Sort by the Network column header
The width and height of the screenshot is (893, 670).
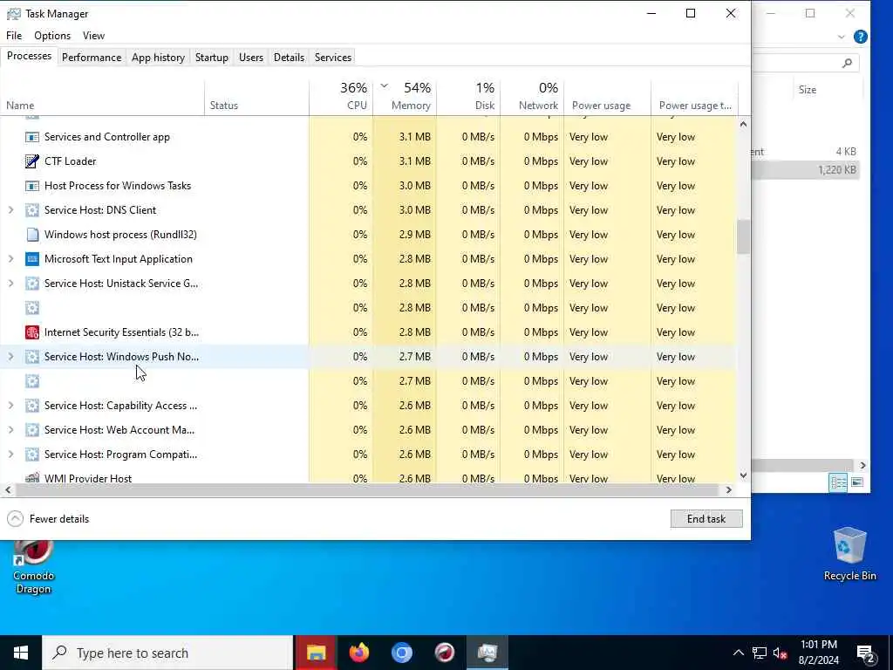(x=533, y=97)
